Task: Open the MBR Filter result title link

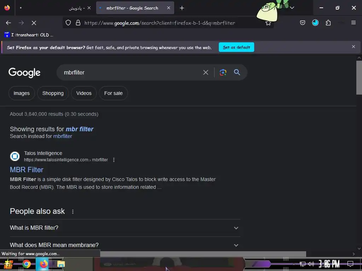Action: pos(27,170)
